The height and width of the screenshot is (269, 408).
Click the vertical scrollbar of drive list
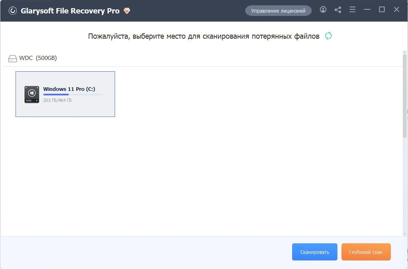[405, 96]
